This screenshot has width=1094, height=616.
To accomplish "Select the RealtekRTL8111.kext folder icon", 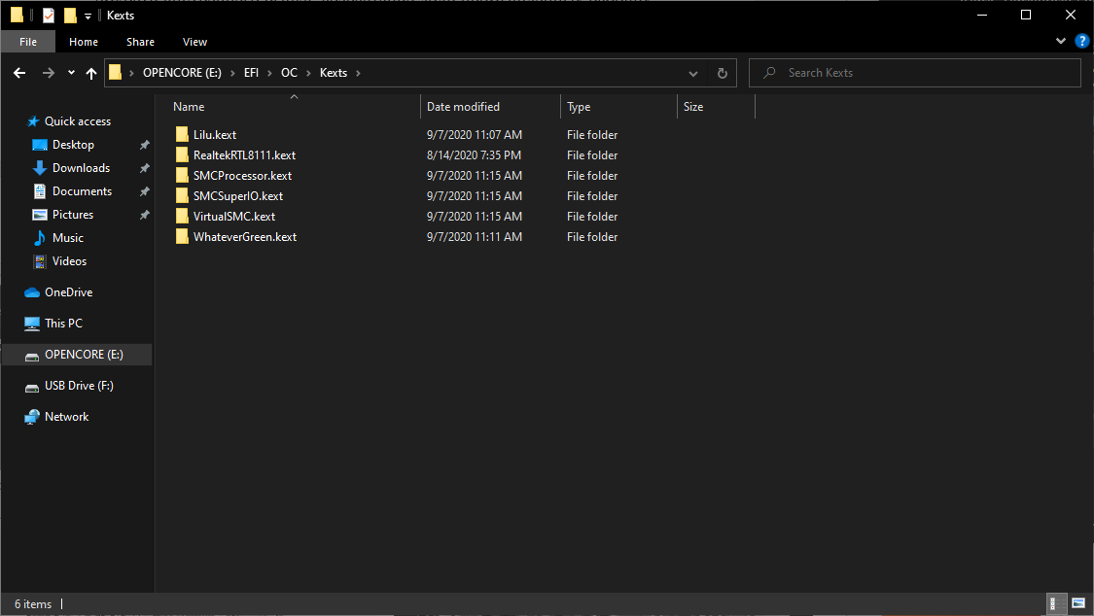I will click(x=182, y=154).
